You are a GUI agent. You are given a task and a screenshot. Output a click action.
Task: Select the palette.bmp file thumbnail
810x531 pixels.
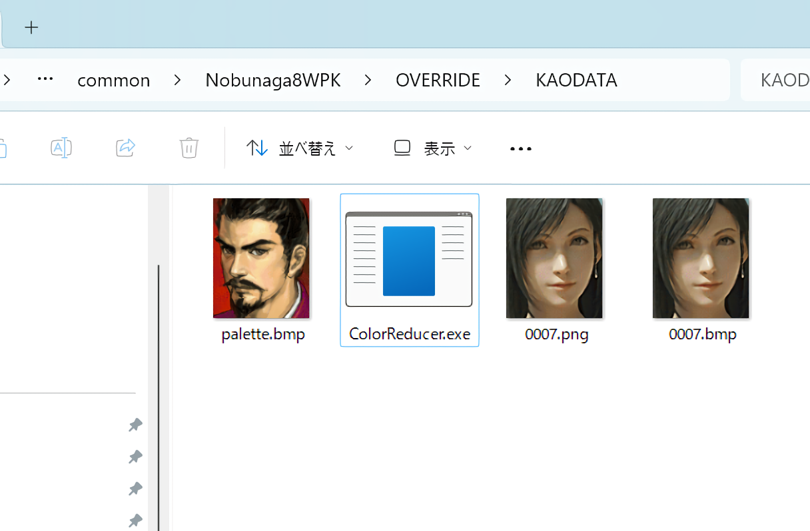point(261,258)
